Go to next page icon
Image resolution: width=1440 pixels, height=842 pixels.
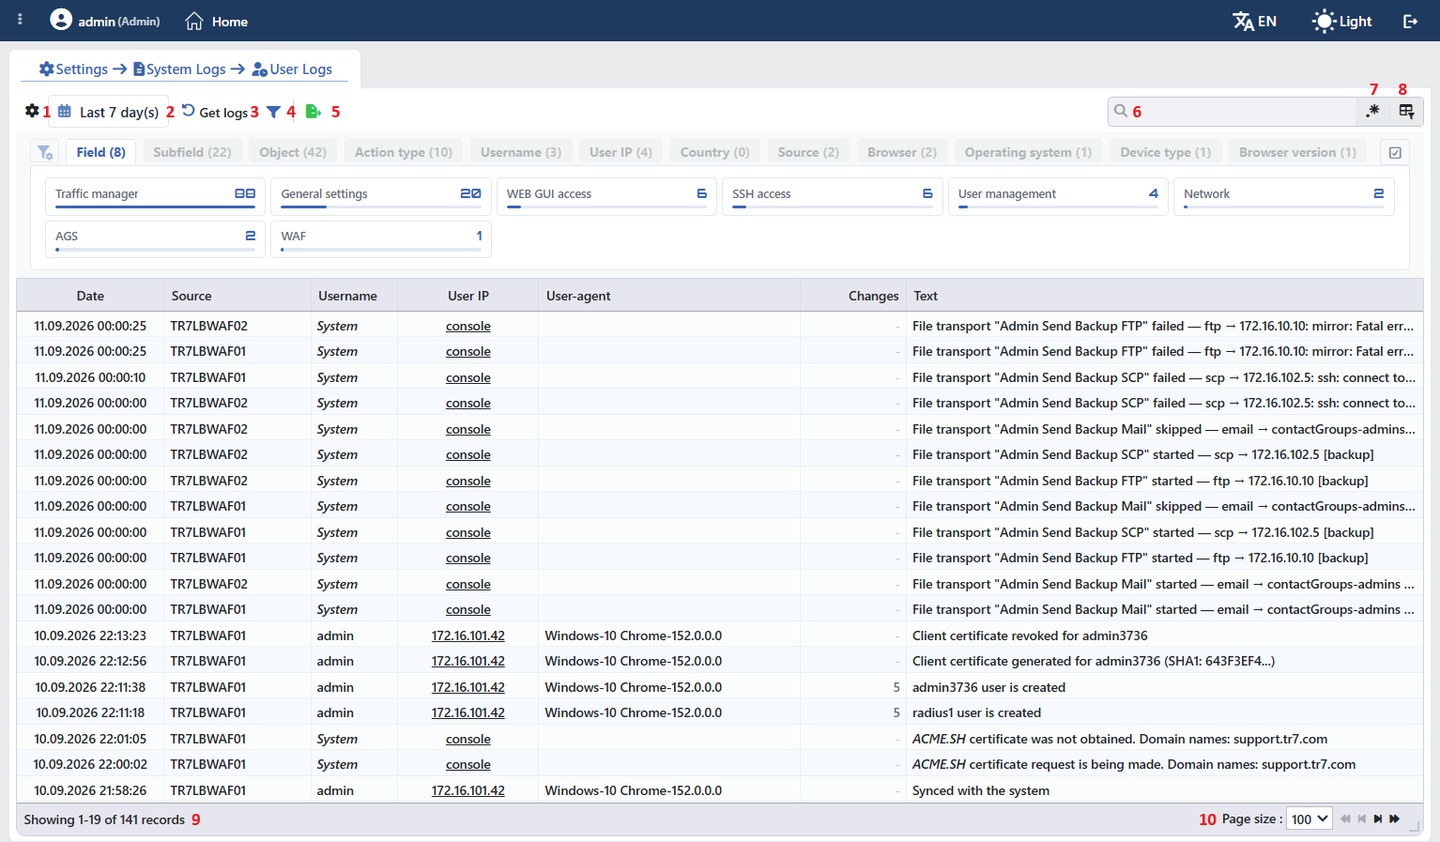pos(1378,819)
